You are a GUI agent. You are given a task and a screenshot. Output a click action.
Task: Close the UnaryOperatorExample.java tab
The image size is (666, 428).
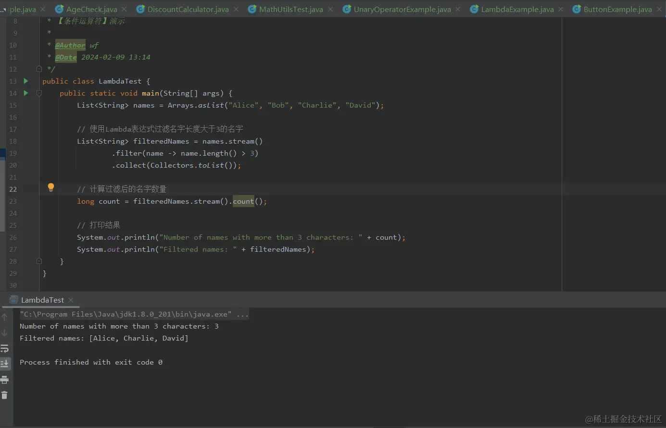pos(458,9)
